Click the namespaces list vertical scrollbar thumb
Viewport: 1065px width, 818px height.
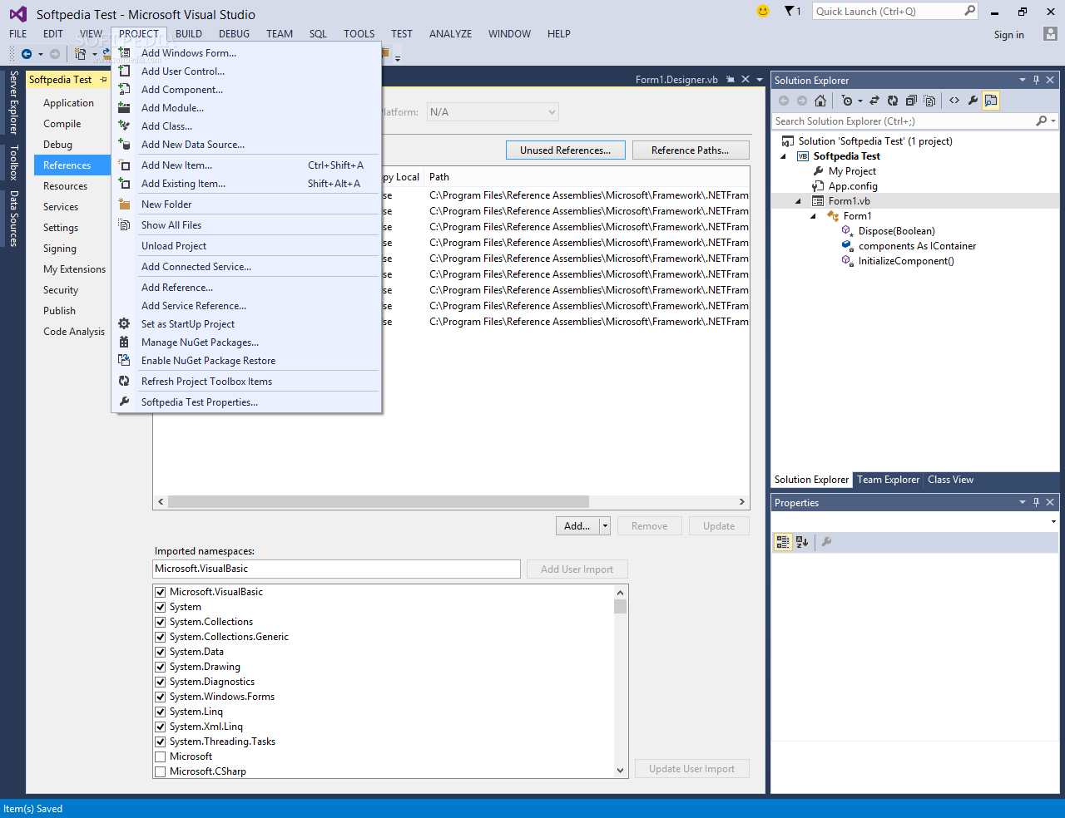(x=620, y=606)
